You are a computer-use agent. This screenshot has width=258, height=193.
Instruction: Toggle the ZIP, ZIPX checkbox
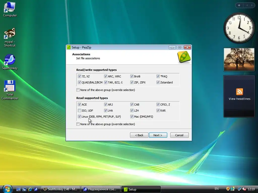point(132,82)
